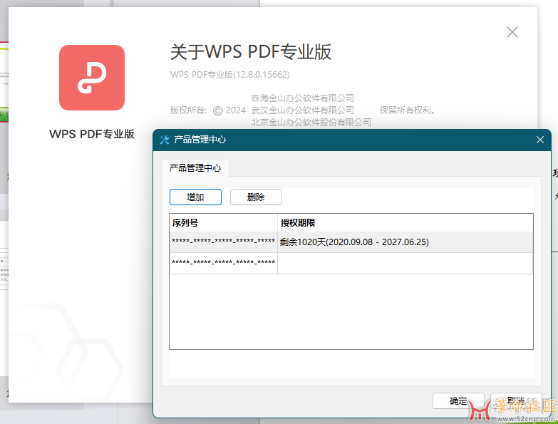Click the copyright © 2024 symbol
558x424 pixels.
[x=218, y=110]
